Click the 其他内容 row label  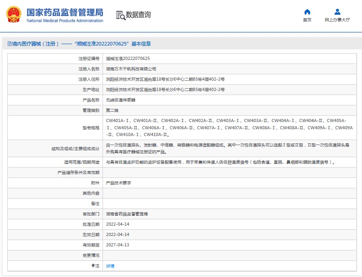(91, 193)
